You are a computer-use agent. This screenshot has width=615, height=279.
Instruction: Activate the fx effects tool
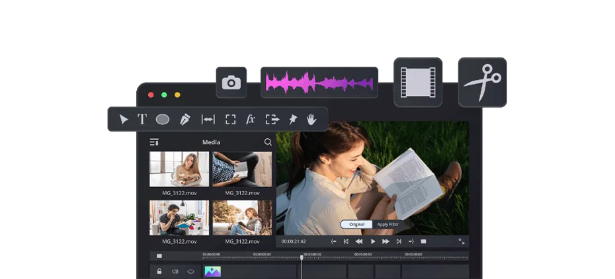251,120
